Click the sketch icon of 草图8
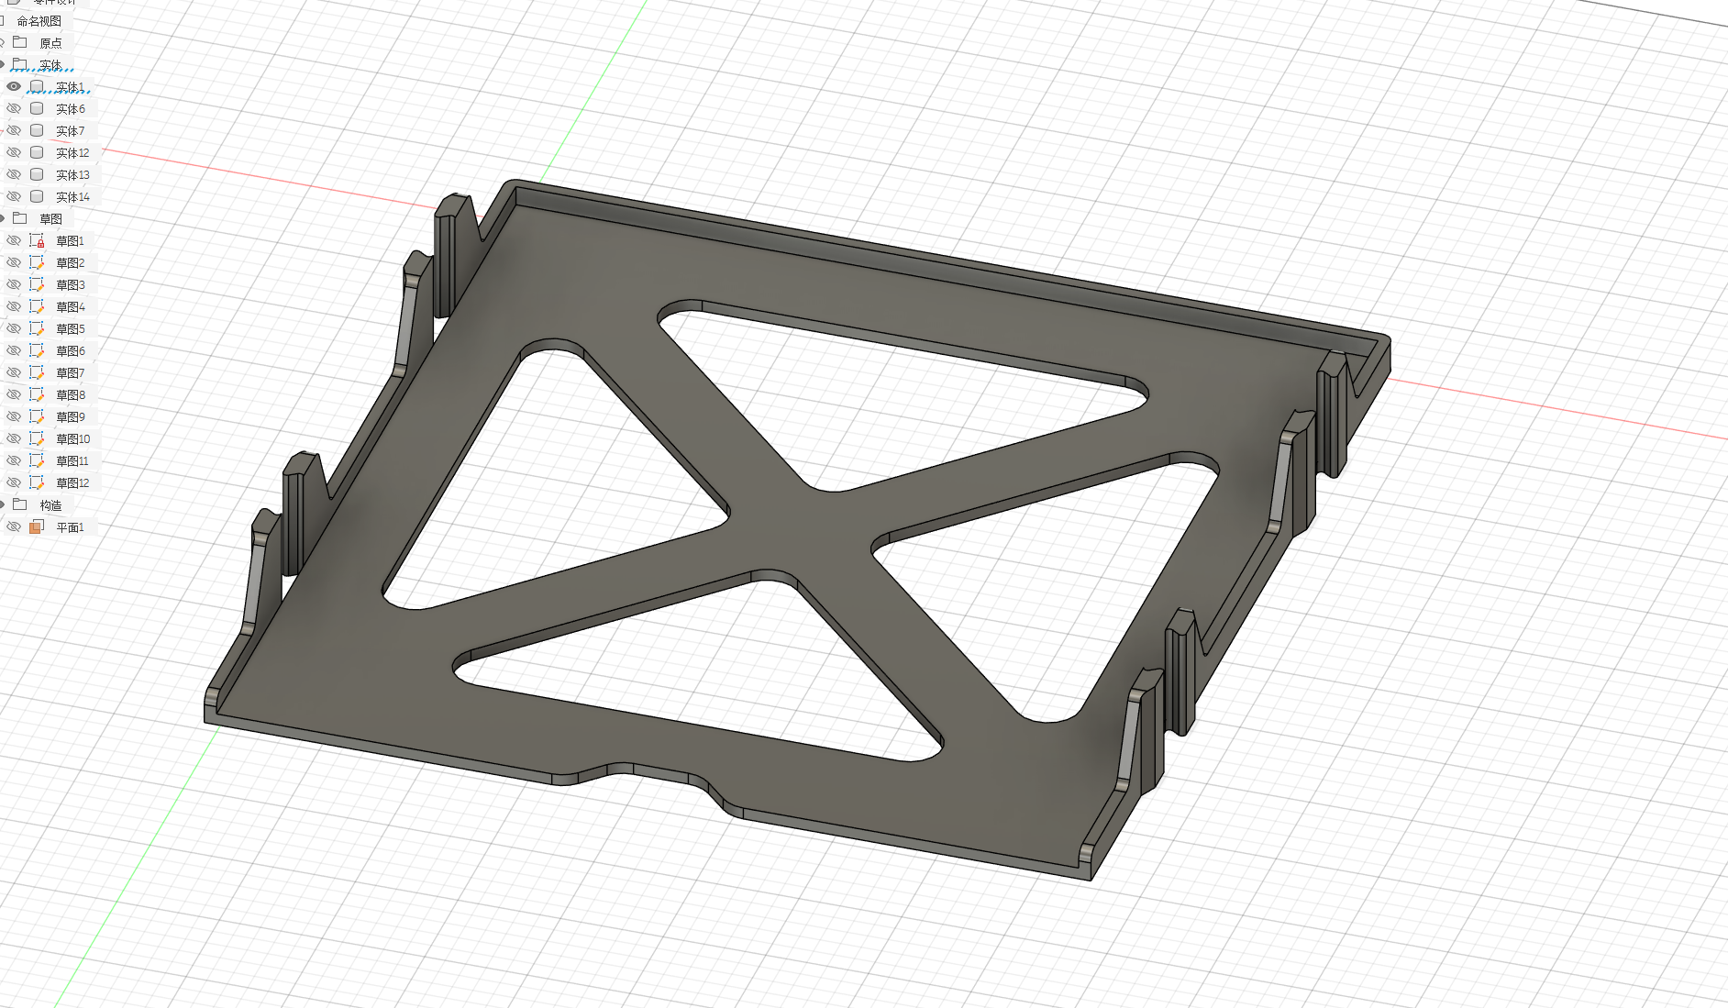Image resolution: width=1728 pixels, height=1008 pixels. [x=37, y=394]
